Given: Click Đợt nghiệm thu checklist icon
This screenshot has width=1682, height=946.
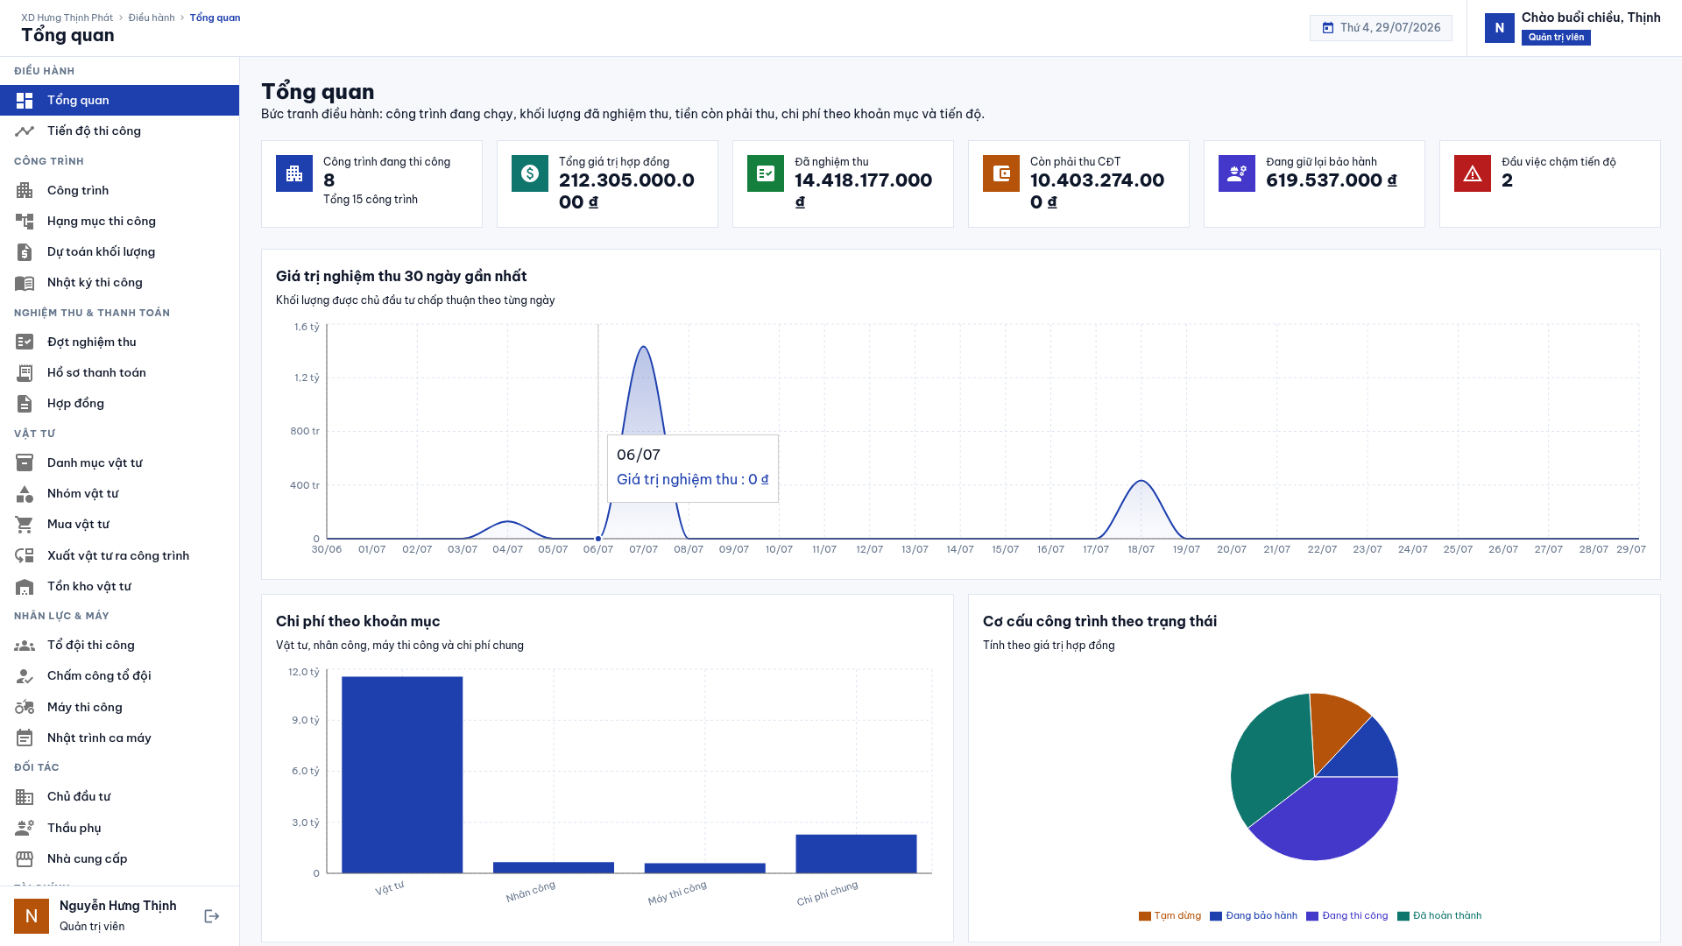Looking at the screenshot, I should [25, 342].
